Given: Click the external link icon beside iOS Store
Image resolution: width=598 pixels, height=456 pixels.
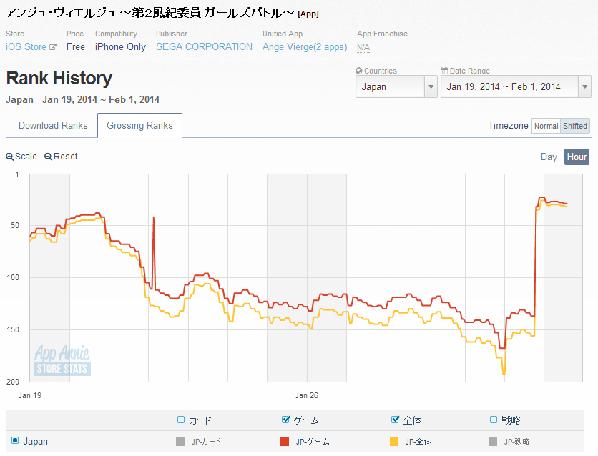Looking at the screenshot, I should [53, 47].
